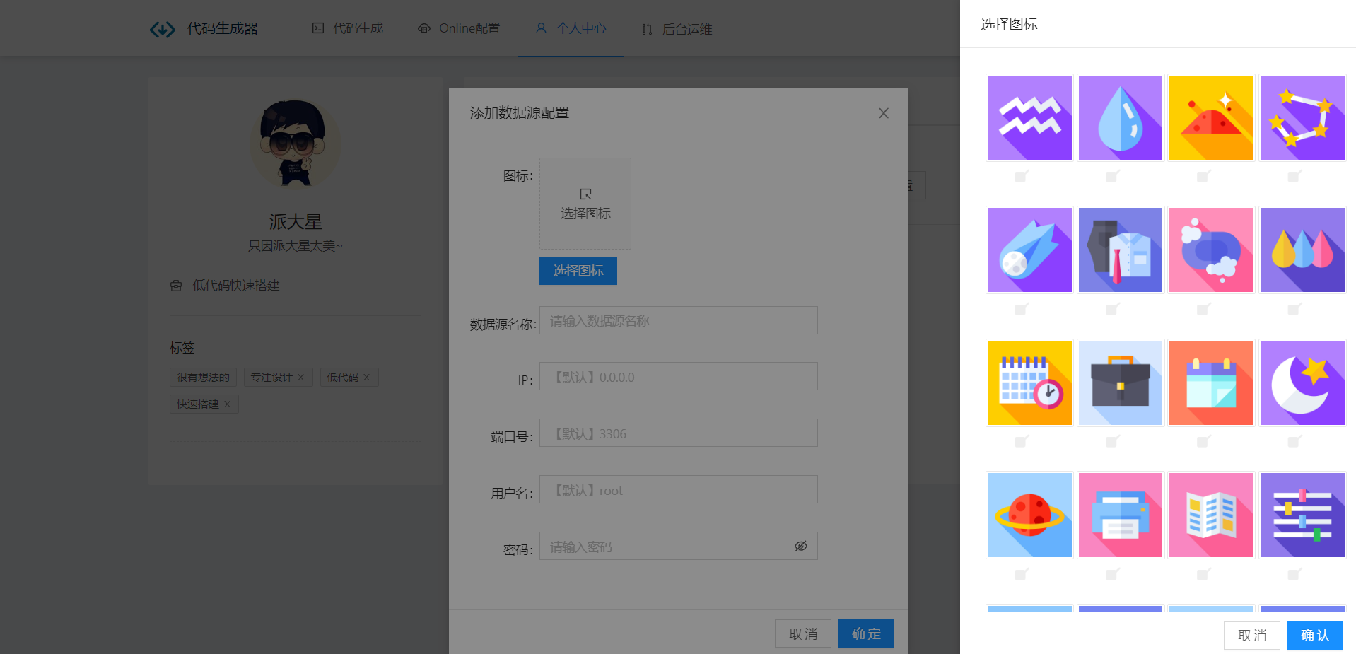The image size is (1356, 654).
Task: Check the box under the zigzag waves icon
Action: coord(1021,177)
